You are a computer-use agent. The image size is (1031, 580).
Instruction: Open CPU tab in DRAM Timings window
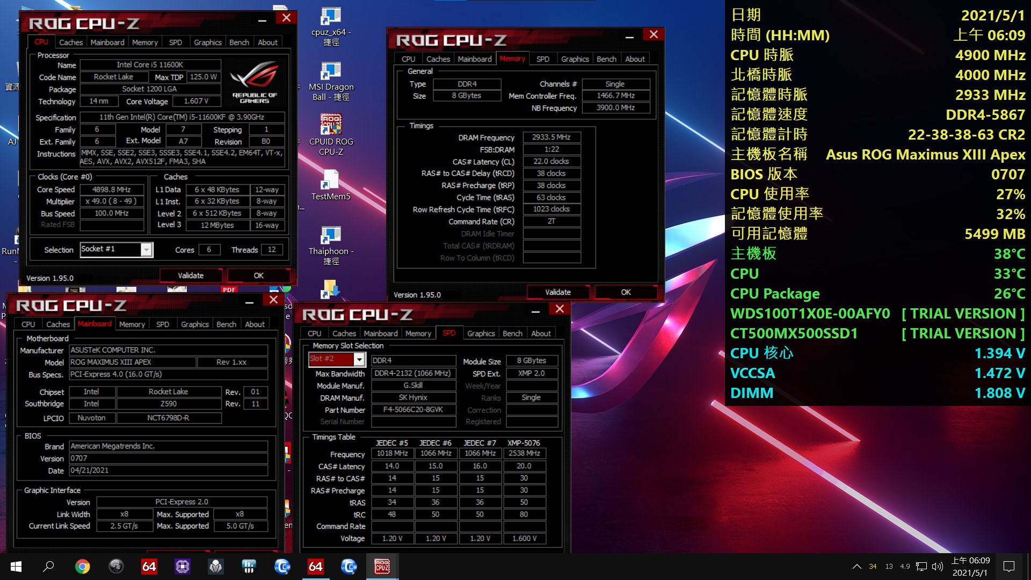point(409,59)
